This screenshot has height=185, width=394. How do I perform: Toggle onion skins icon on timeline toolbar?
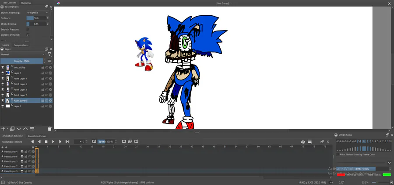(303, 142)
